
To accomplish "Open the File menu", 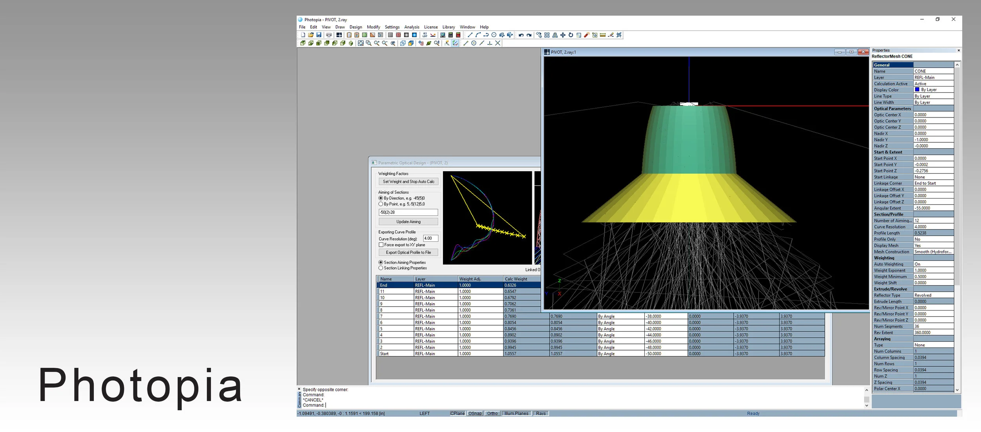I will point(302,27).
